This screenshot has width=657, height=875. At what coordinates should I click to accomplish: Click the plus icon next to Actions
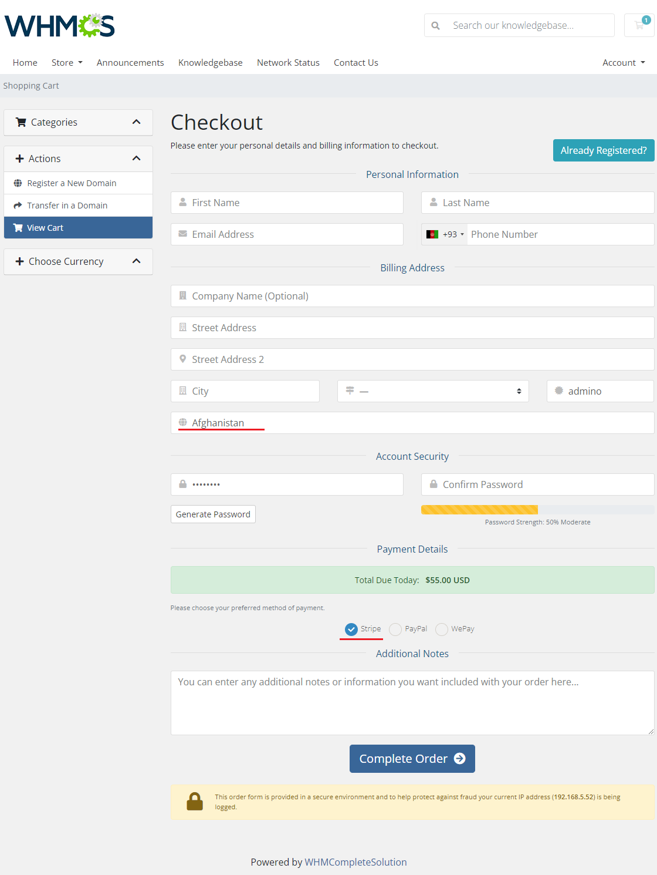[19, 159]
